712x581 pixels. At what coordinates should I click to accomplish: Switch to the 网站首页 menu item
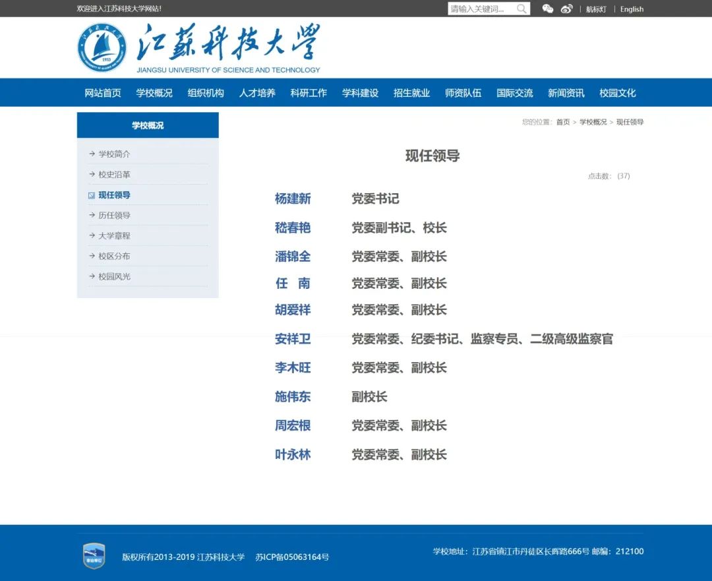click(x=102, y=92)
